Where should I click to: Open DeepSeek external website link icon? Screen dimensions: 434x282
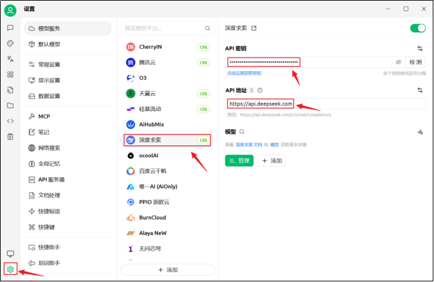(254, 28)
